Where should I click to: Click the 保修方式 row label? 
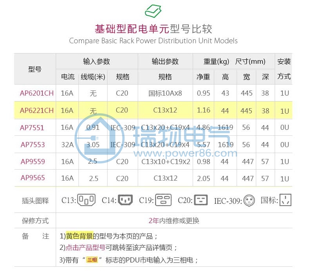[35, 221]
